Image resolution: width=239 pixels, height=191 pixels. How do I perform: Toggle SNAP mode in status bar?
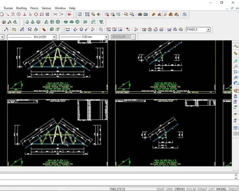point(161,189)
